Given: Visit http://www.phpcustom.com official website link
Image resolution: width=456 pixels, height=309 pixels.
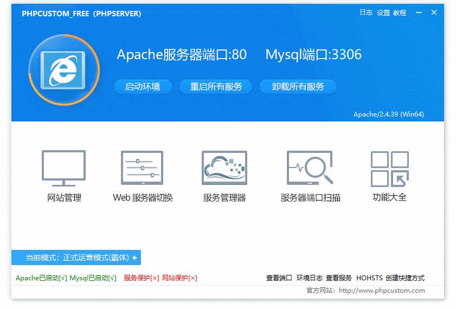Looking at the screenshot, I should coord(382,291).
